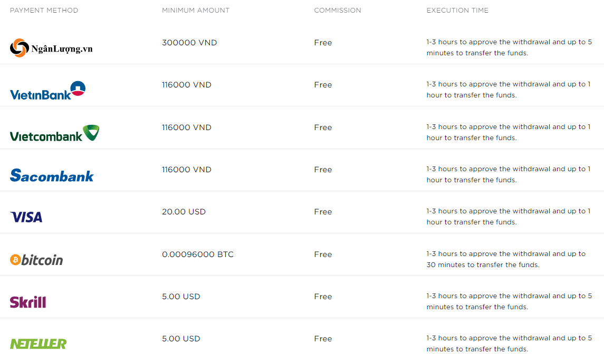The width and height of the screenshot is (604, 354).
Task: Click the Payment Method column header
Action: pyautogui.click(x=44, y=11)
